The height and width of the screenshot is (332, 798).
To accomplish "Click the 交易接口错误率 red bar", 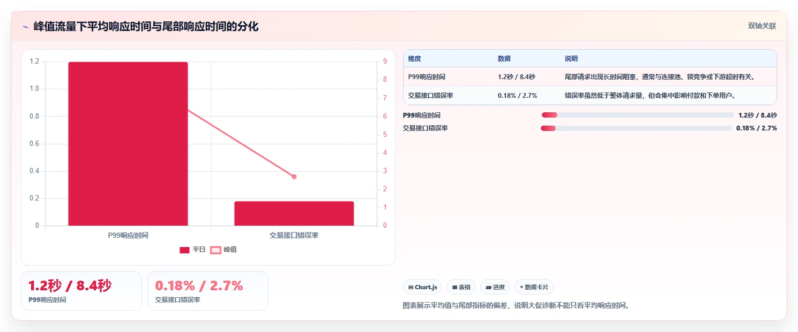I will coord(294,213).
